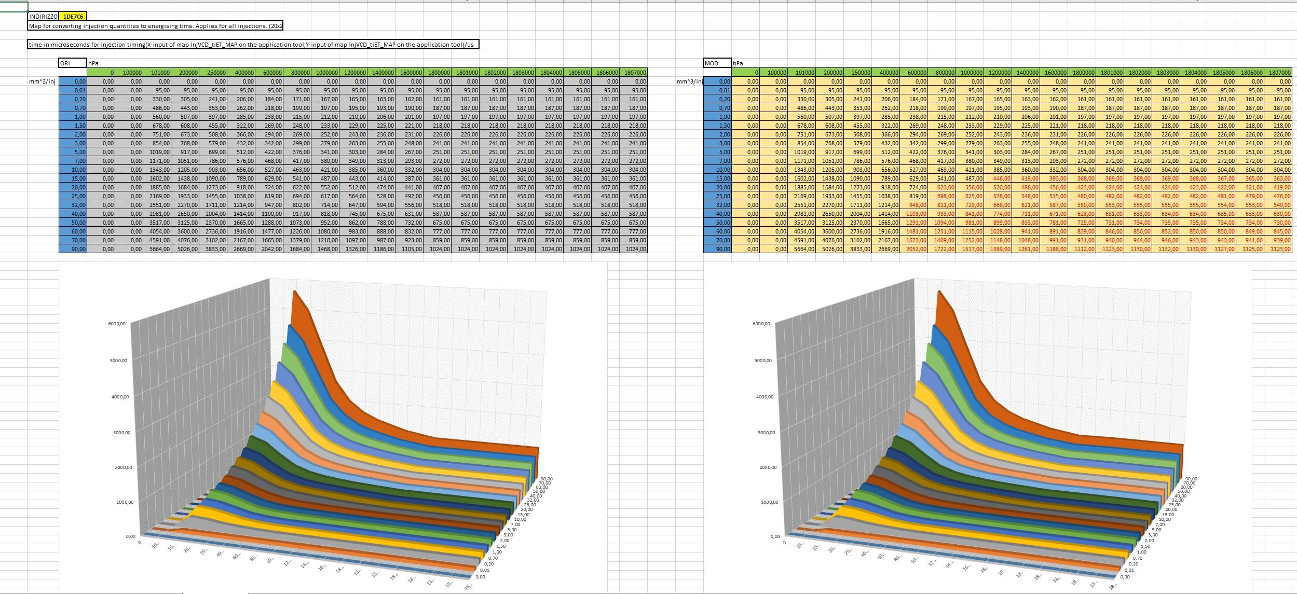Click red value 1517,00 in MOD table
This screenshot has width=1297, height=594.
tap(970, 249)
